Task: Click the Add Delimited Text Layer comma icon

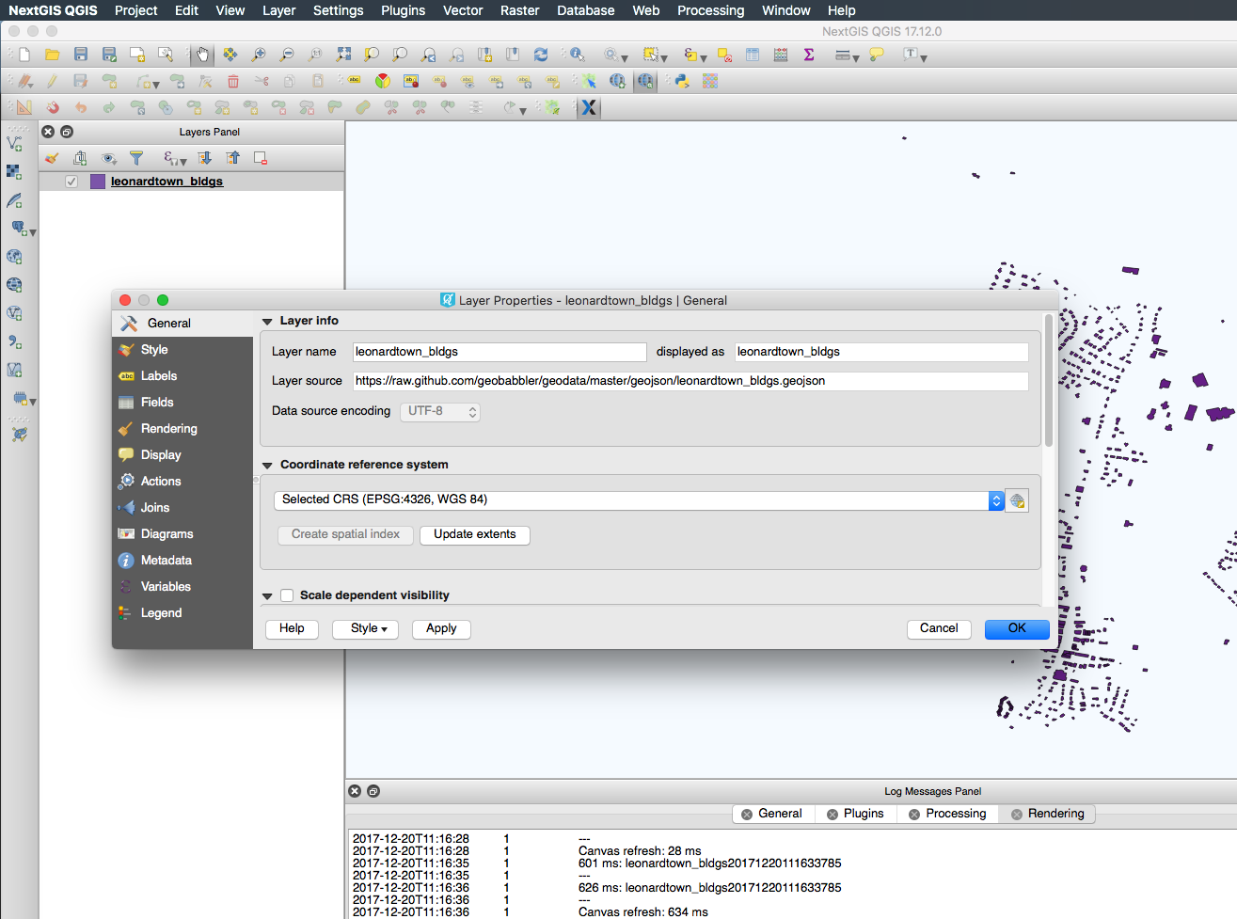Action: 14,341
